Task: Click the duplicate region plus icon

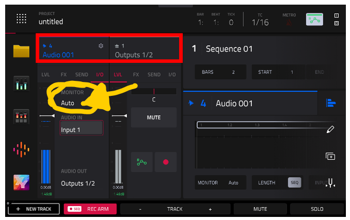Action: point(330,156)
